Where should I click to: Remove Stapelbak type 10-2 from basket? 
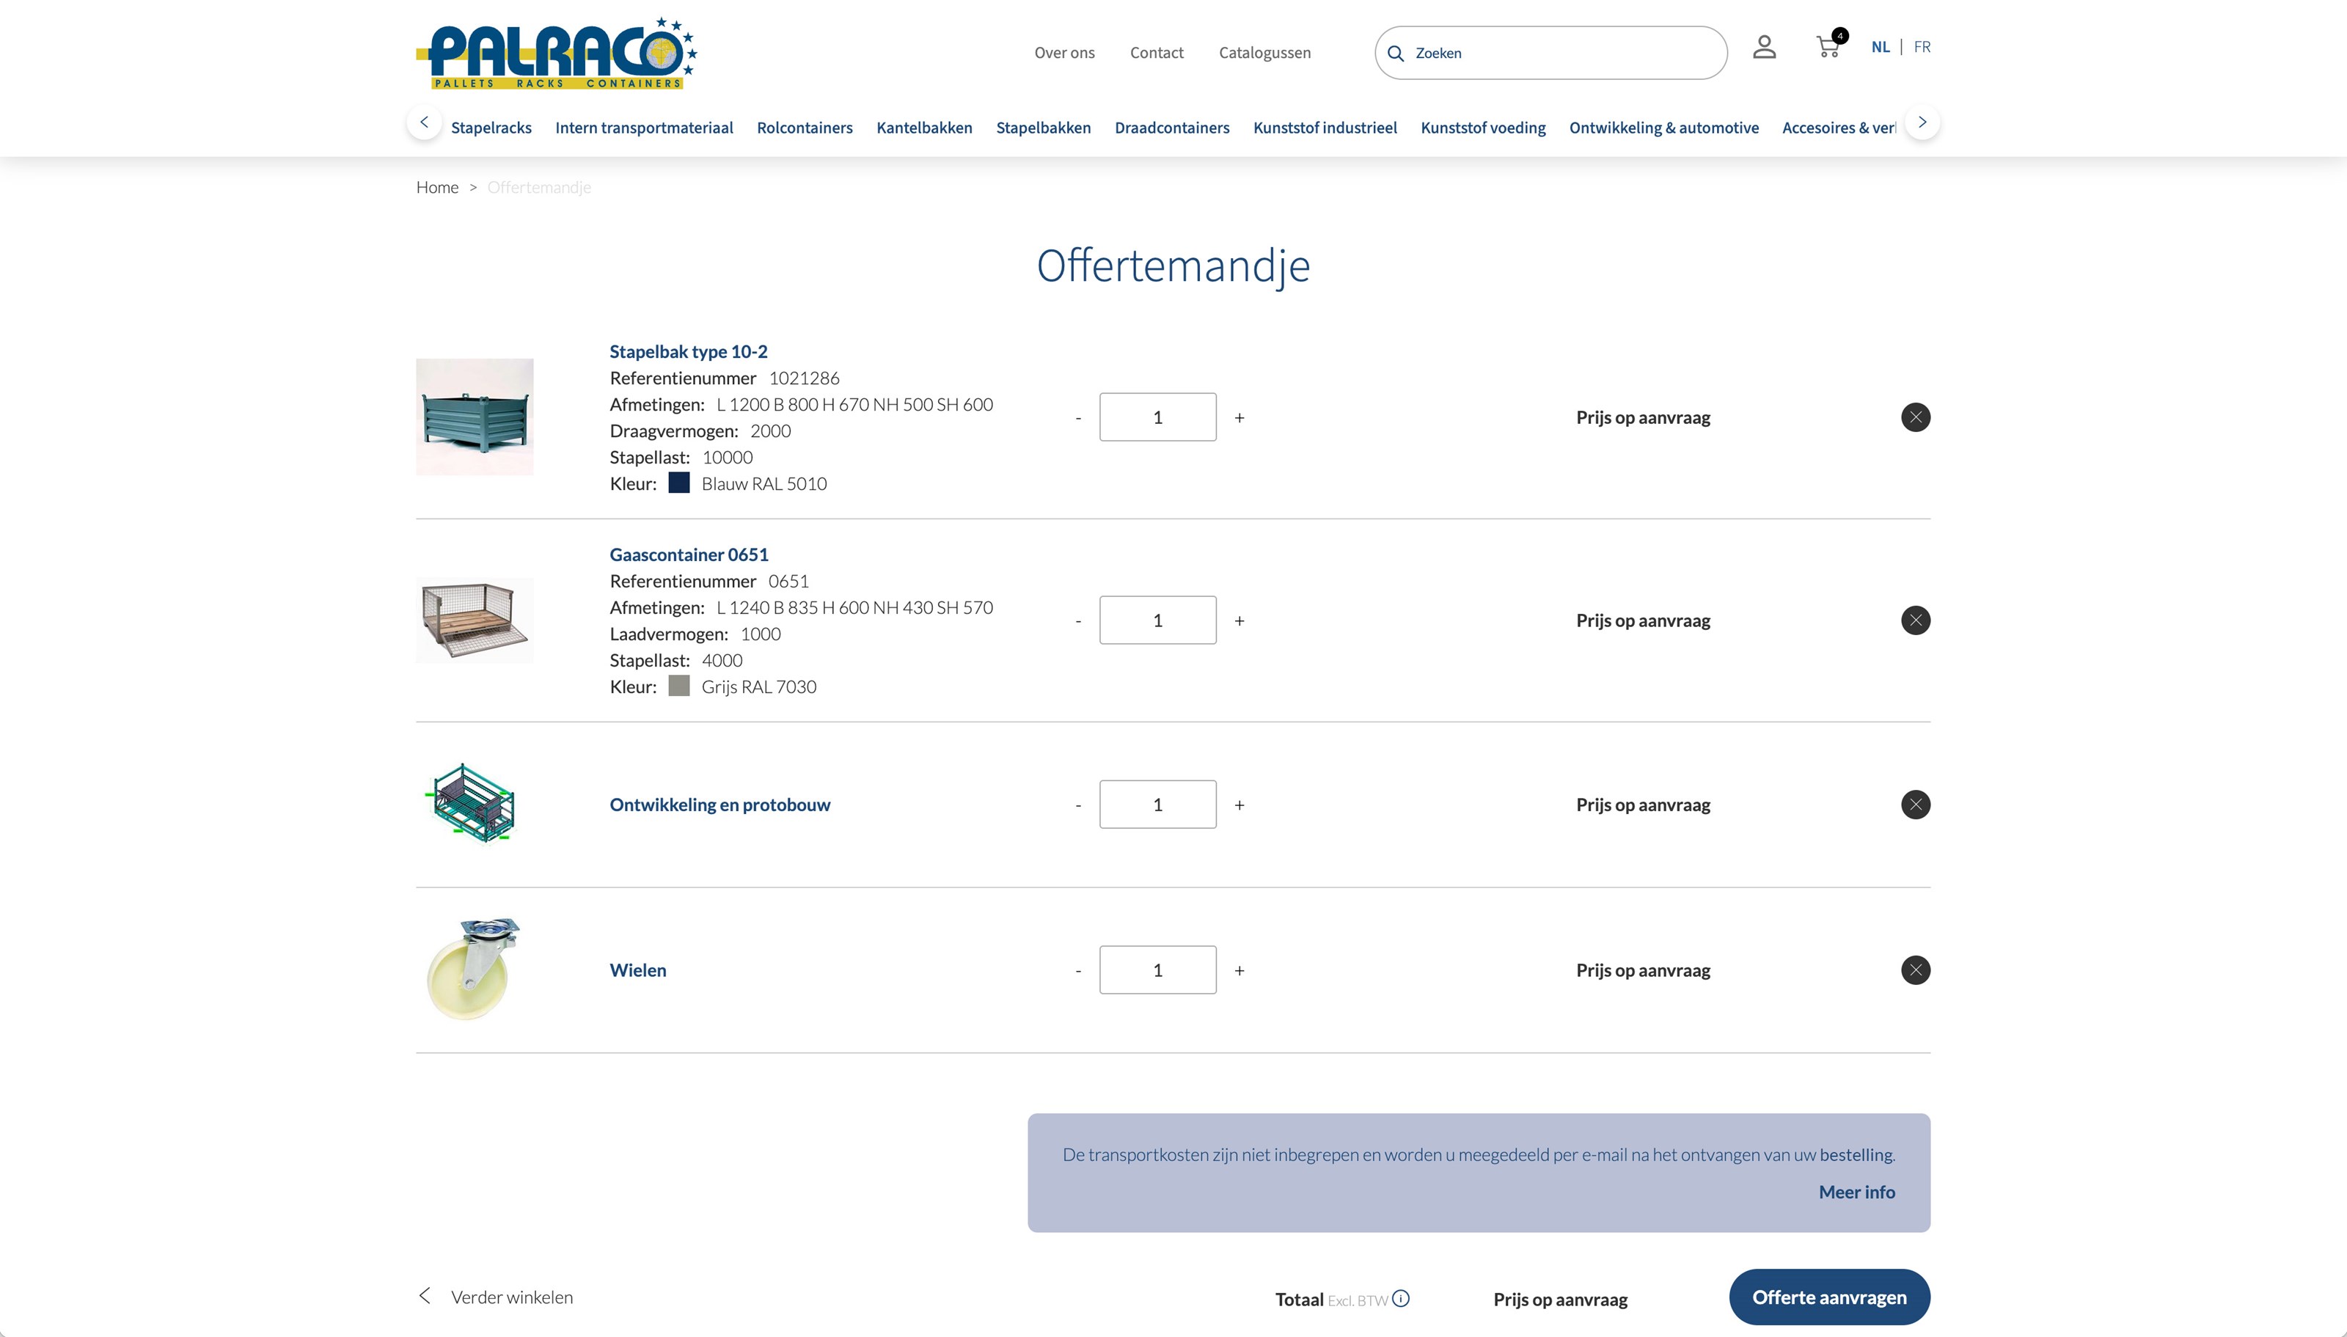point(1914,418)
